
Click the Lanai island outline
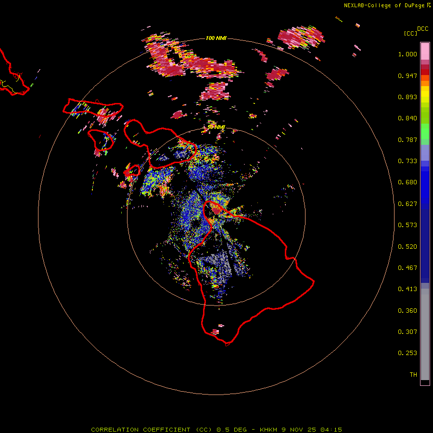pos(101,140)
